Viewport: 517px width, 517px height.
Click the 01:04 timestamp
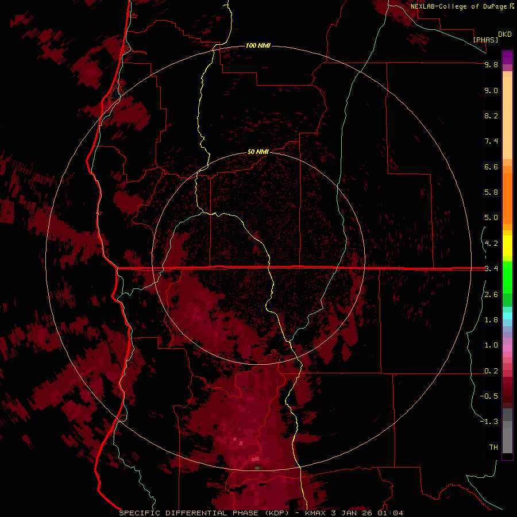390,513
